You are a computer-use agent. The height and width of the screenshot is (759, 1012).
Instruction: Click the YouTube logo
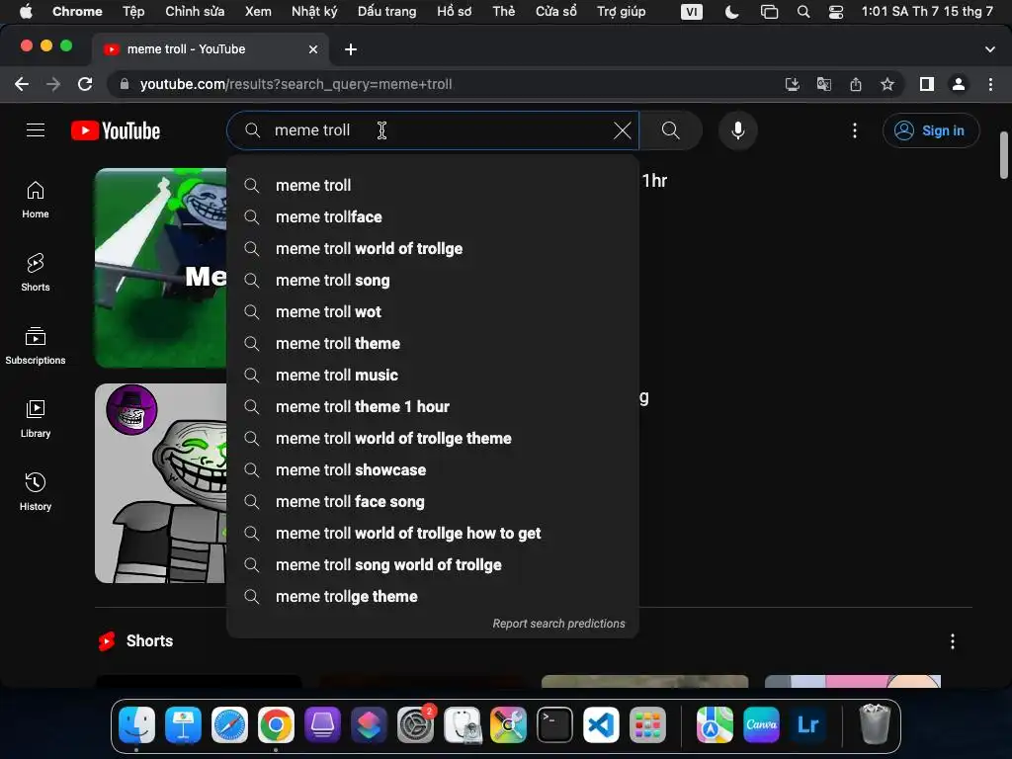(x=116, y=130)
